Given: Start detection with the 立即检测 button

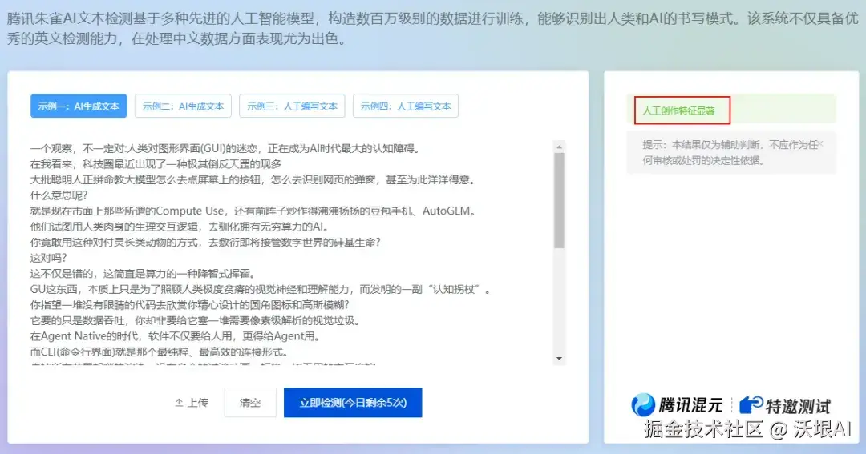Looking at the screenshot, I should (x=353, y=403).
